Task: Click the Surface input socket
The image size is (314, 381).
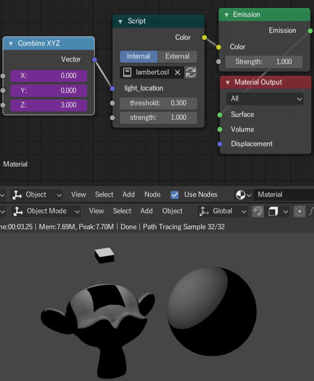Action: point(220,115)
